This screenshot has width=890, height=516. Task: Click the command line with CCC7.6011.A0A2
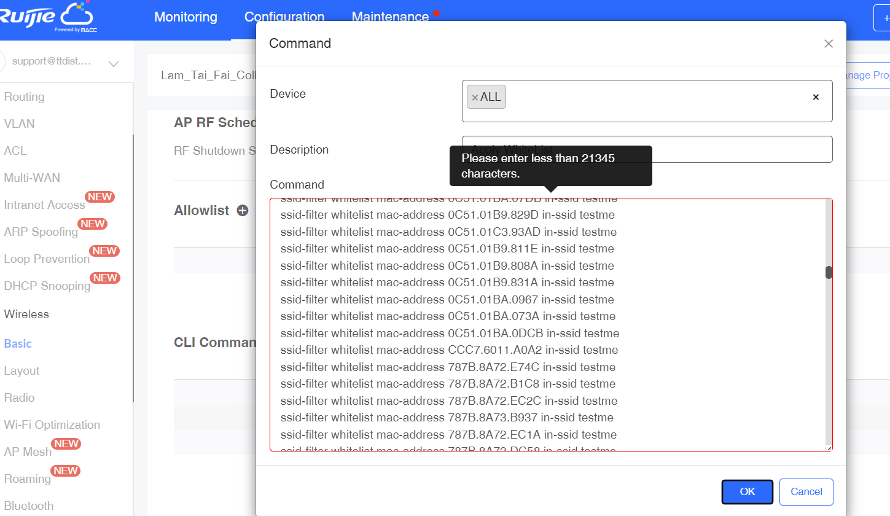[449, 350]
